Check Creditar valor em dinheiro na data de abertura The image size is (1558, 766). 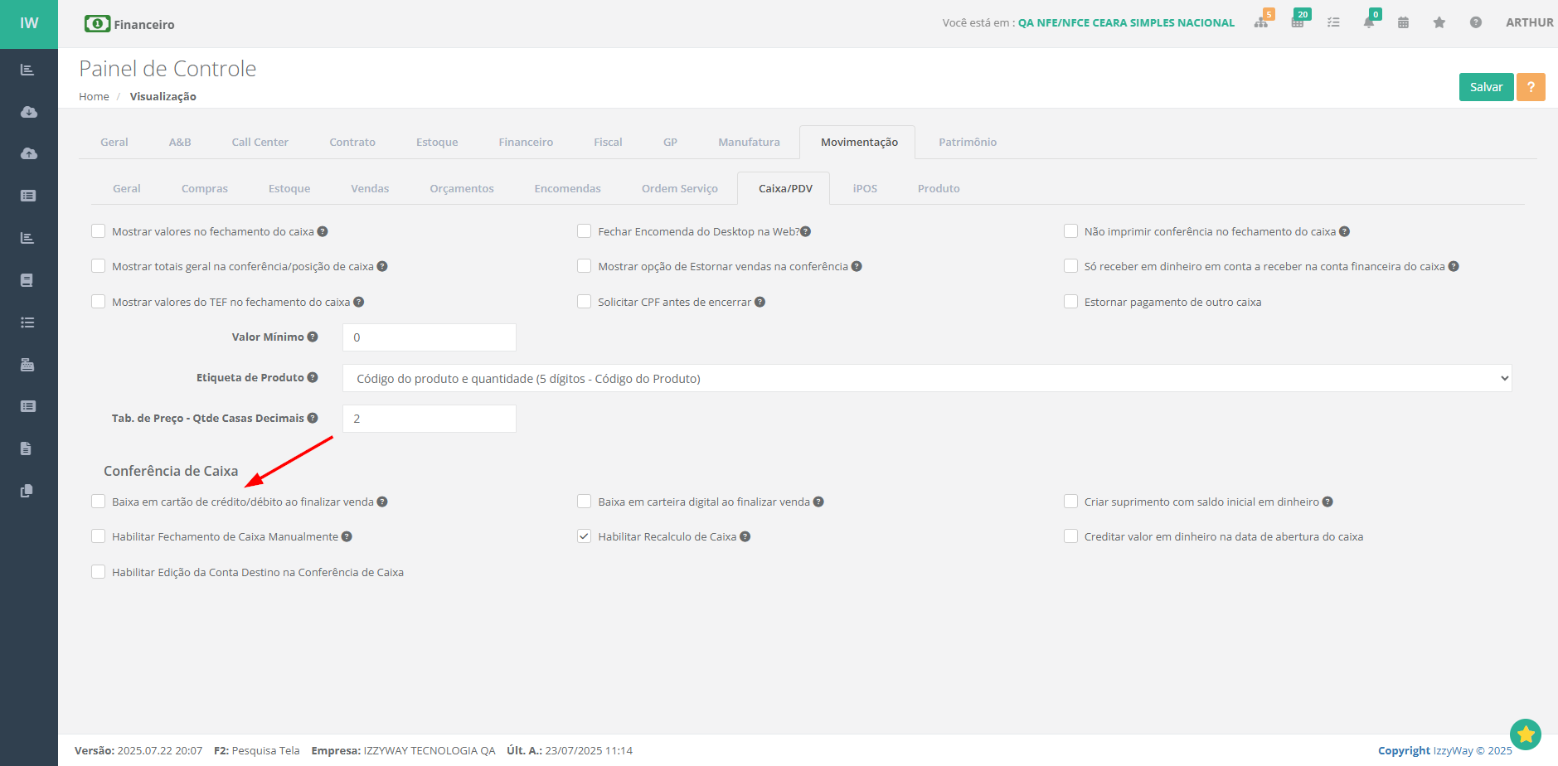coord(1071,536)
